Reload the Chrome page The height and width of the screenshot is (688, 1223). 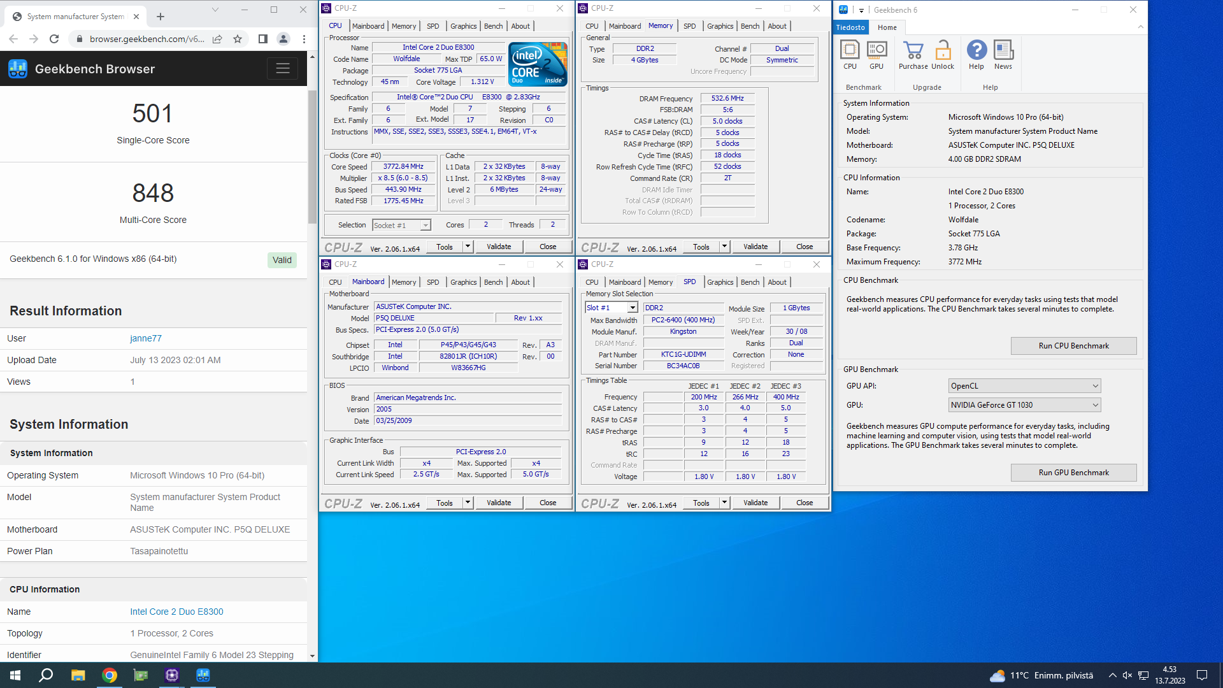pyautogui.click(x=54, y=39)
